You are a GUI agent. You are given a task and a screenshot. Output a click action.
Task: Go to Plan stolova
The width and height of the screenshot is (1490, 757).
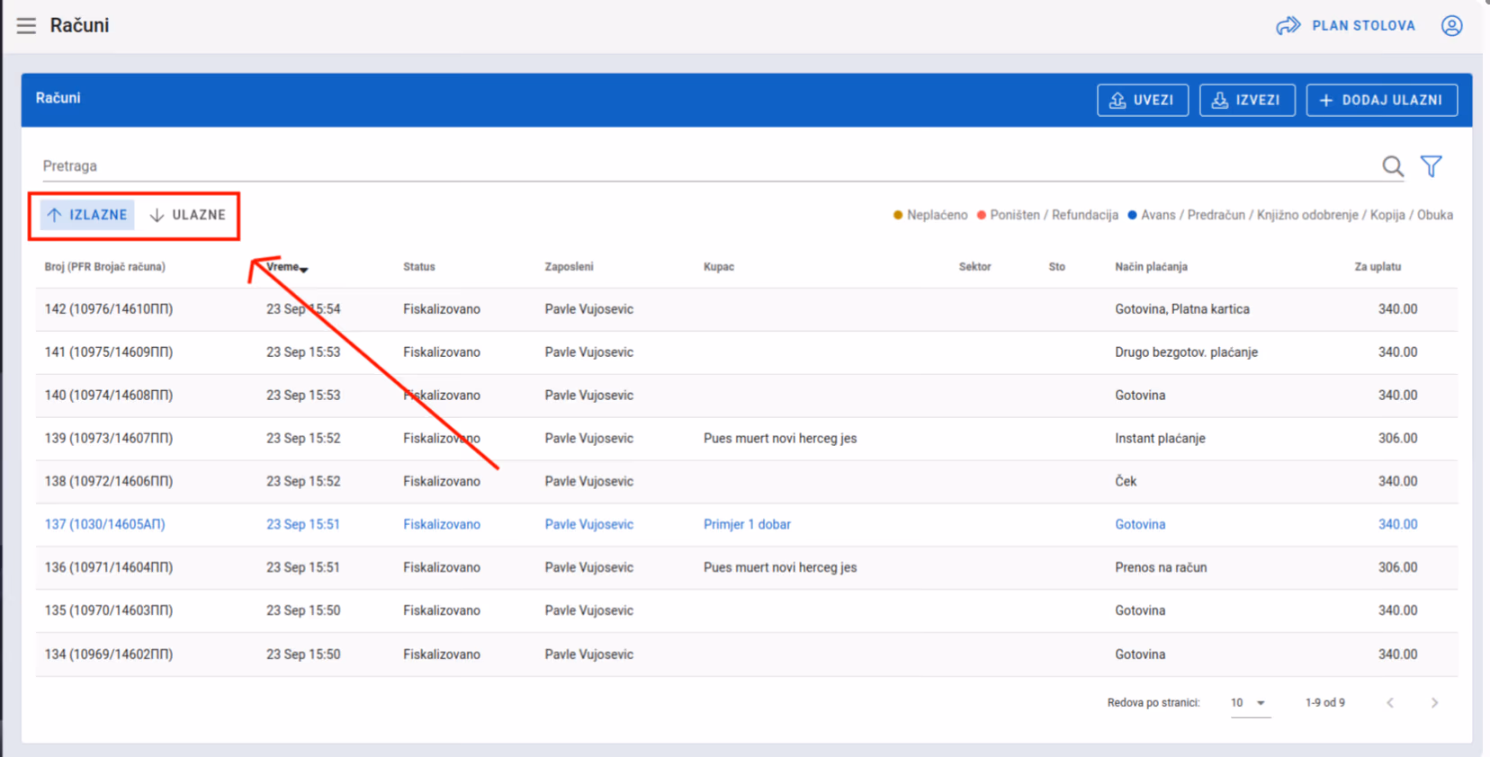click(x=1345, y=25)
